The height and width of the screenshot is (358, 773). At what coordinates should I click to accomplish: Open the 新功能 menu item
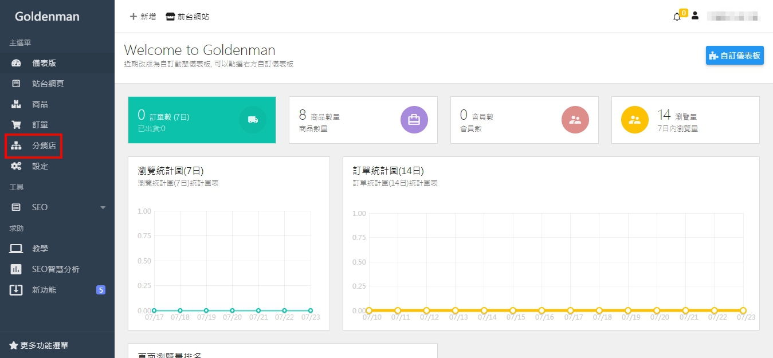[57, 290]
